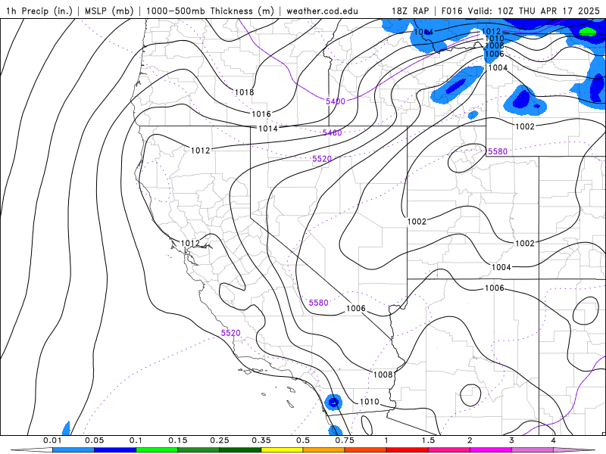
Task: Select the medium green 0.15–0.25 legend swatch
Action: click(x=198, y=450)
